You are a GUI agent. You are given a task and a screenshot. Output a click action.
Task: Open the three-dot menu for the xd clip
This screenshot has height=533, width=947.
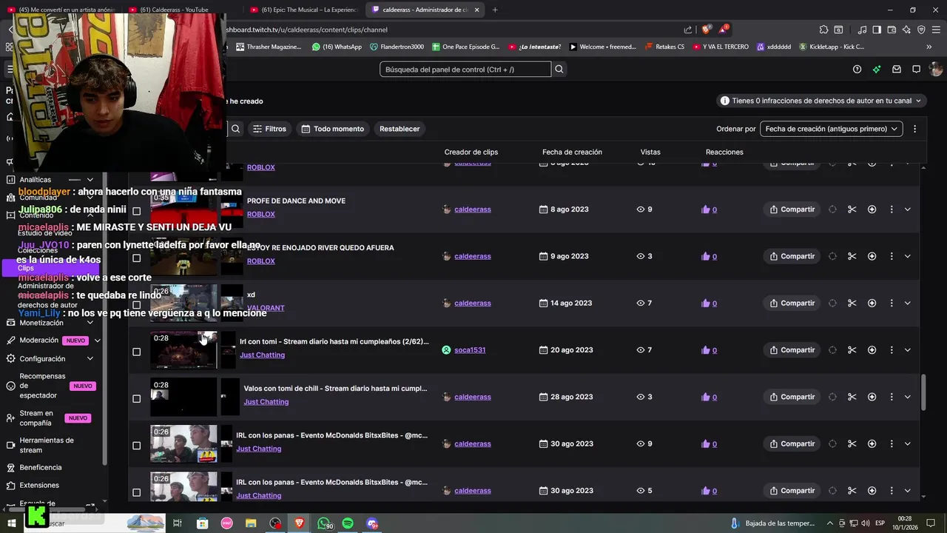[x=892, y=303]
